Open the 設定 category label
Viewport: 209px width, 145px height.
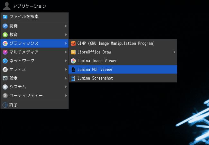(14, 78)
